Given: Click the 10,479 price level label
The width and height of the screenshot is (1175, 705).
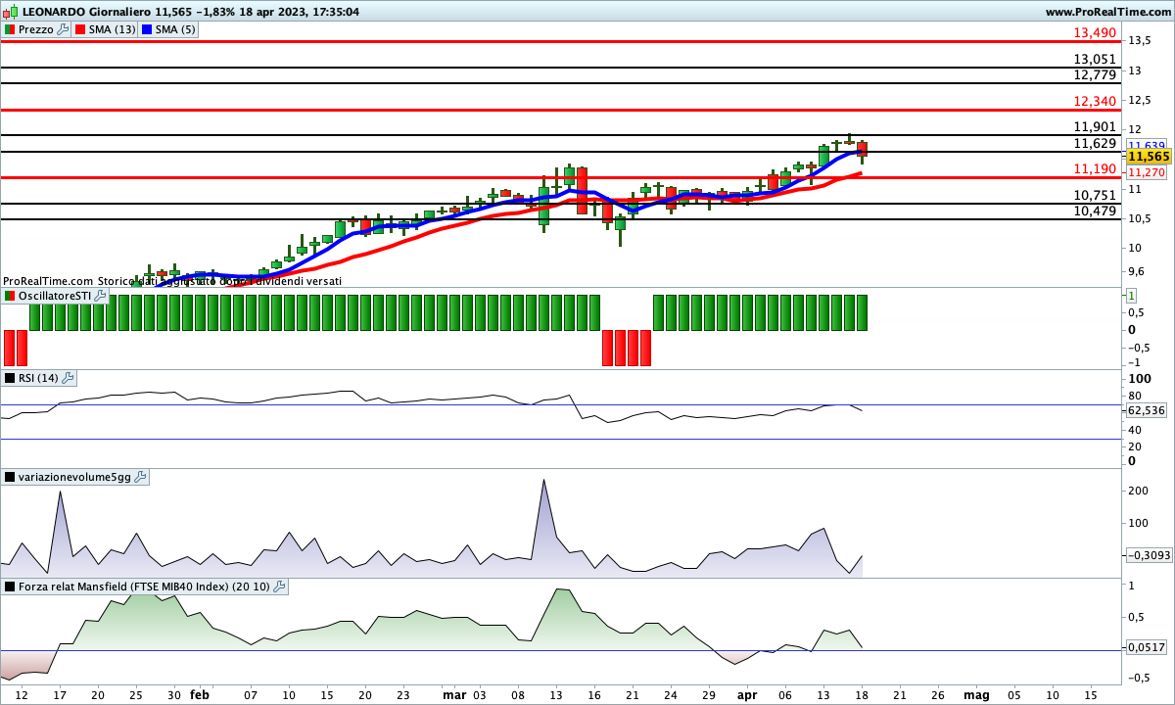Looking at the screenshot, I should pyautogui.click(x=1095, y=211).
